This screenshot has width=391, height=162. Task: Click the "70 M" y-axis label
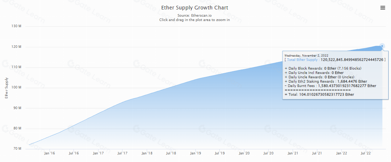(x=18, y=149)
